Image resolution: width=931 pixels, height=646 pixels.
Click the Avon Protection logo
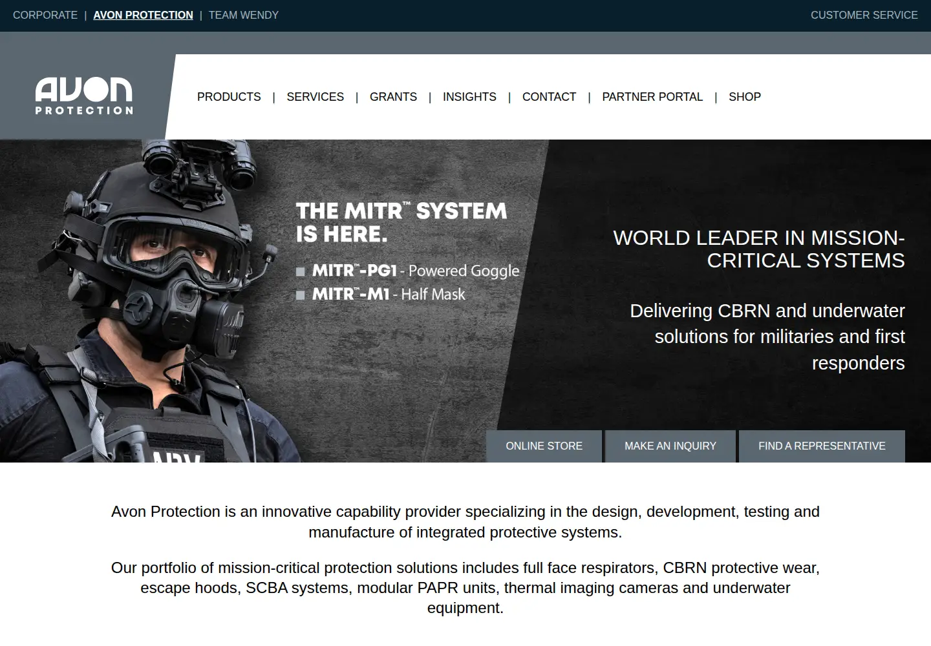click(84, 96)
